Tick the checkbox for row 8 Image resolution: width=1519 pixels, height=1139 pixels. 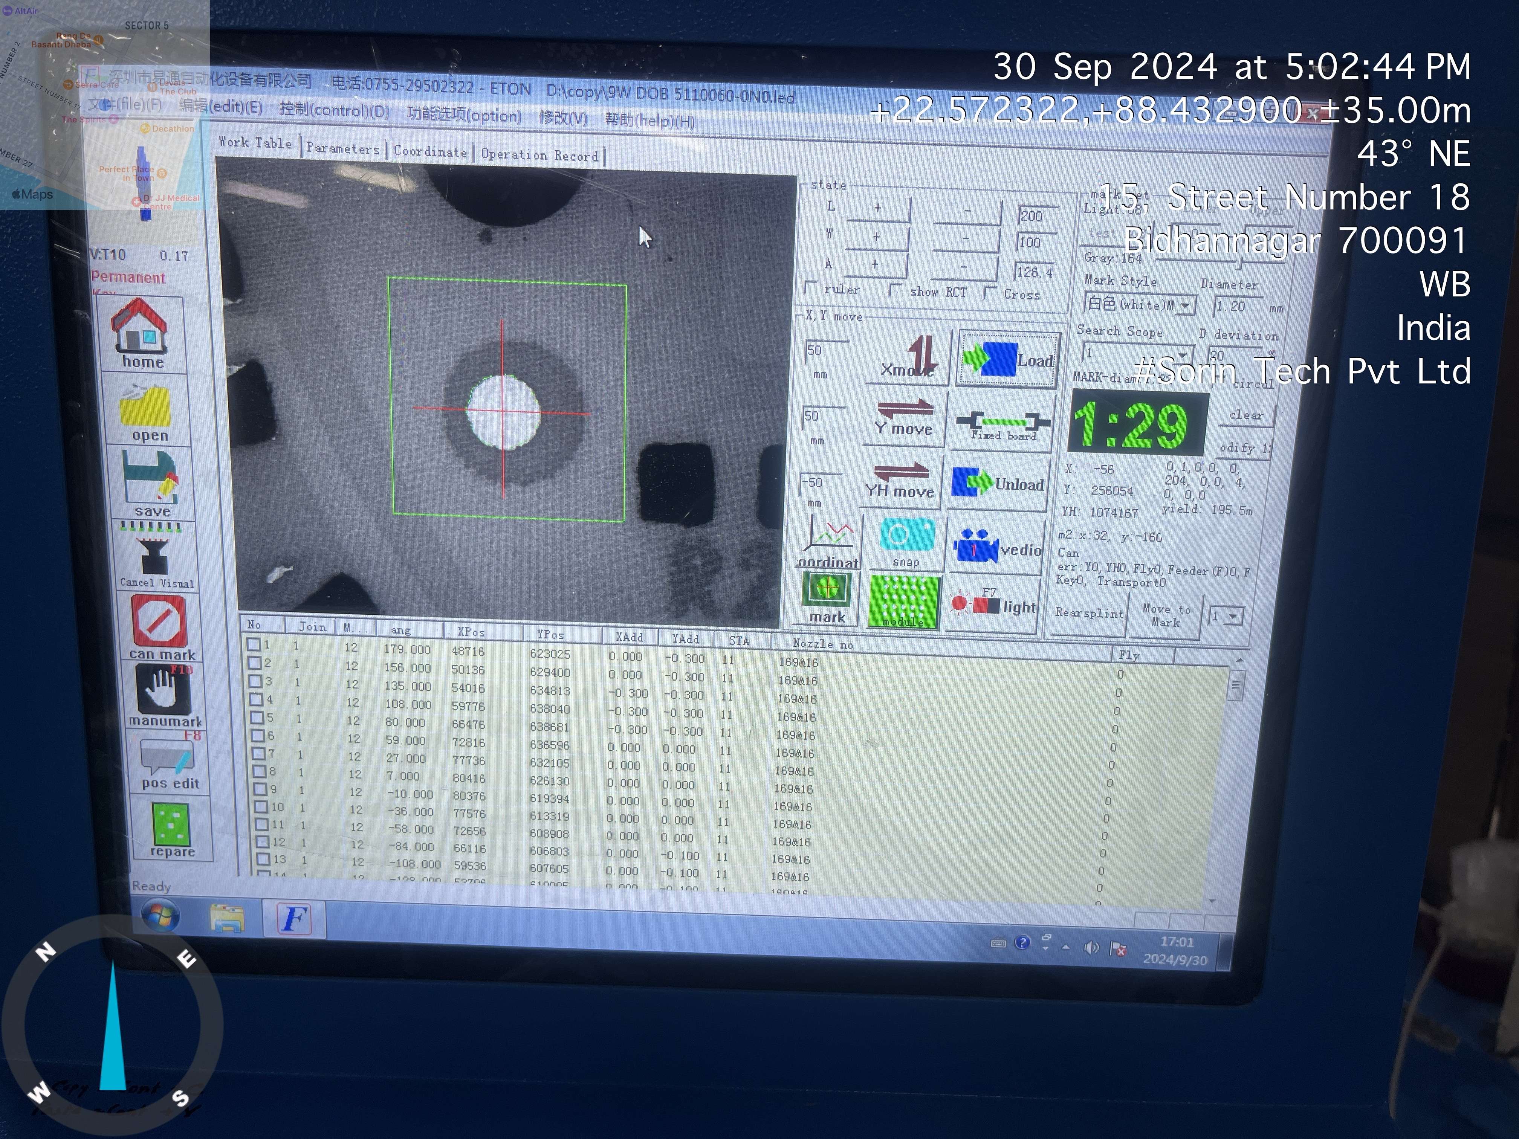(260, 771)
